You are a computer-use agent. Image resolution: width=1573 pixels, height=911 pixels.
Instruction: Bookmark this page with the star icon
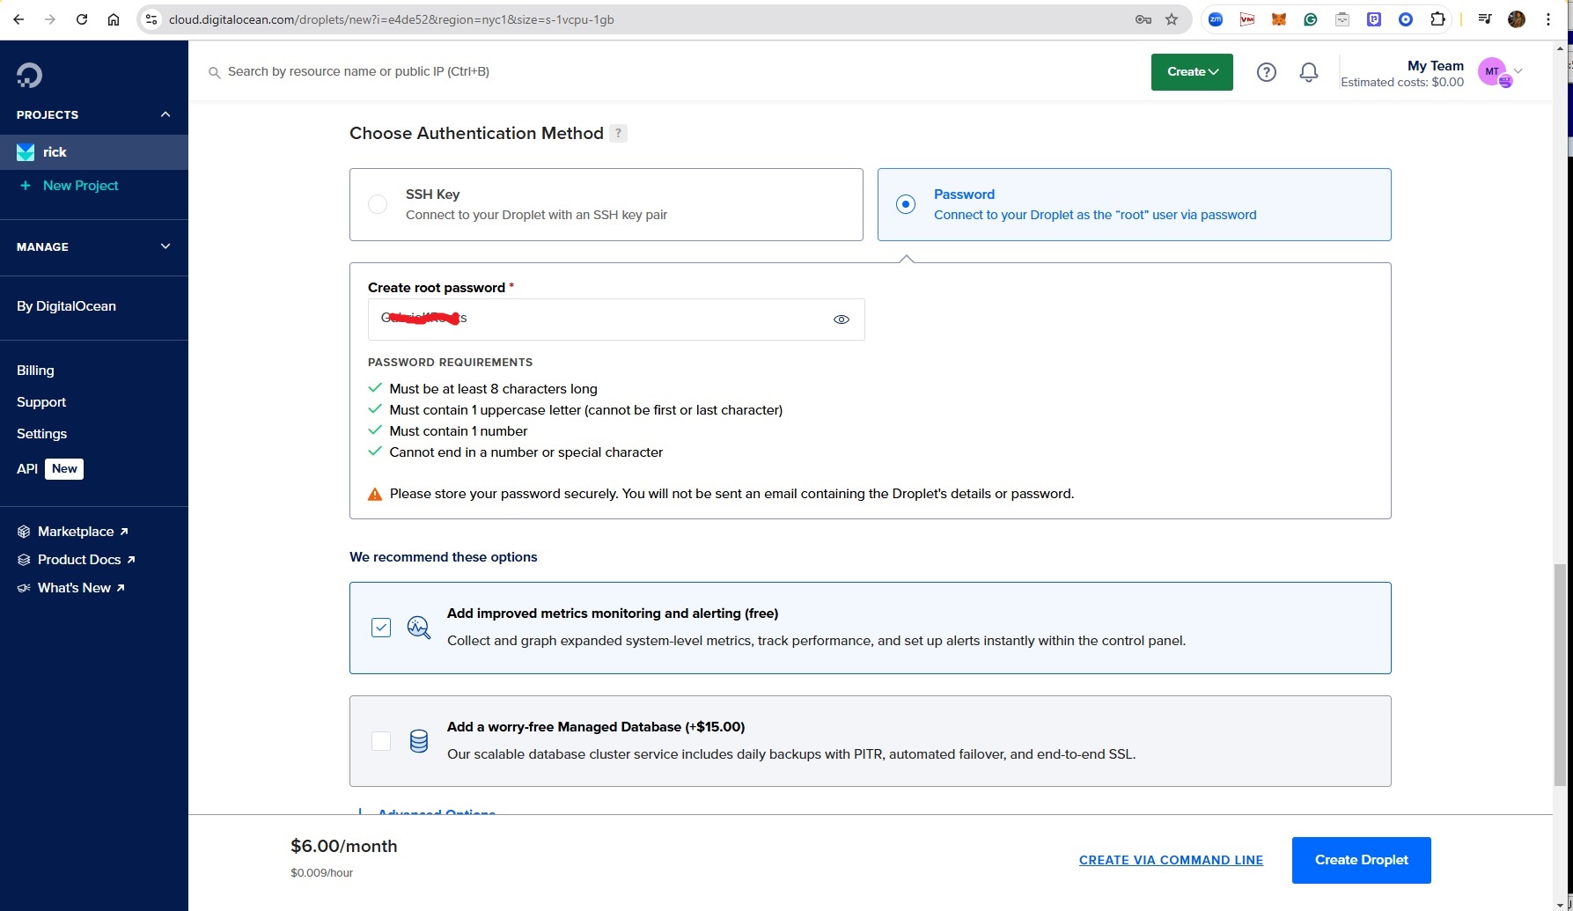(1172, 19)
